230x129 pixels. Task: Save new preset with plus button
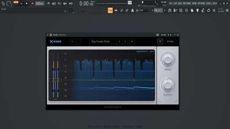pos(132,42)
